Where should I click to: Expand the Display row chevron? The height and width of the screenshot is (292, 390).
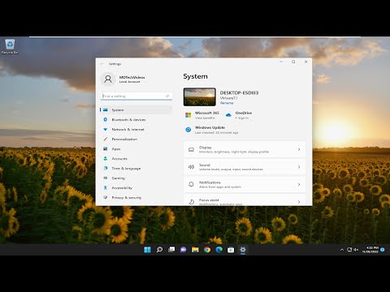(299, 149)
